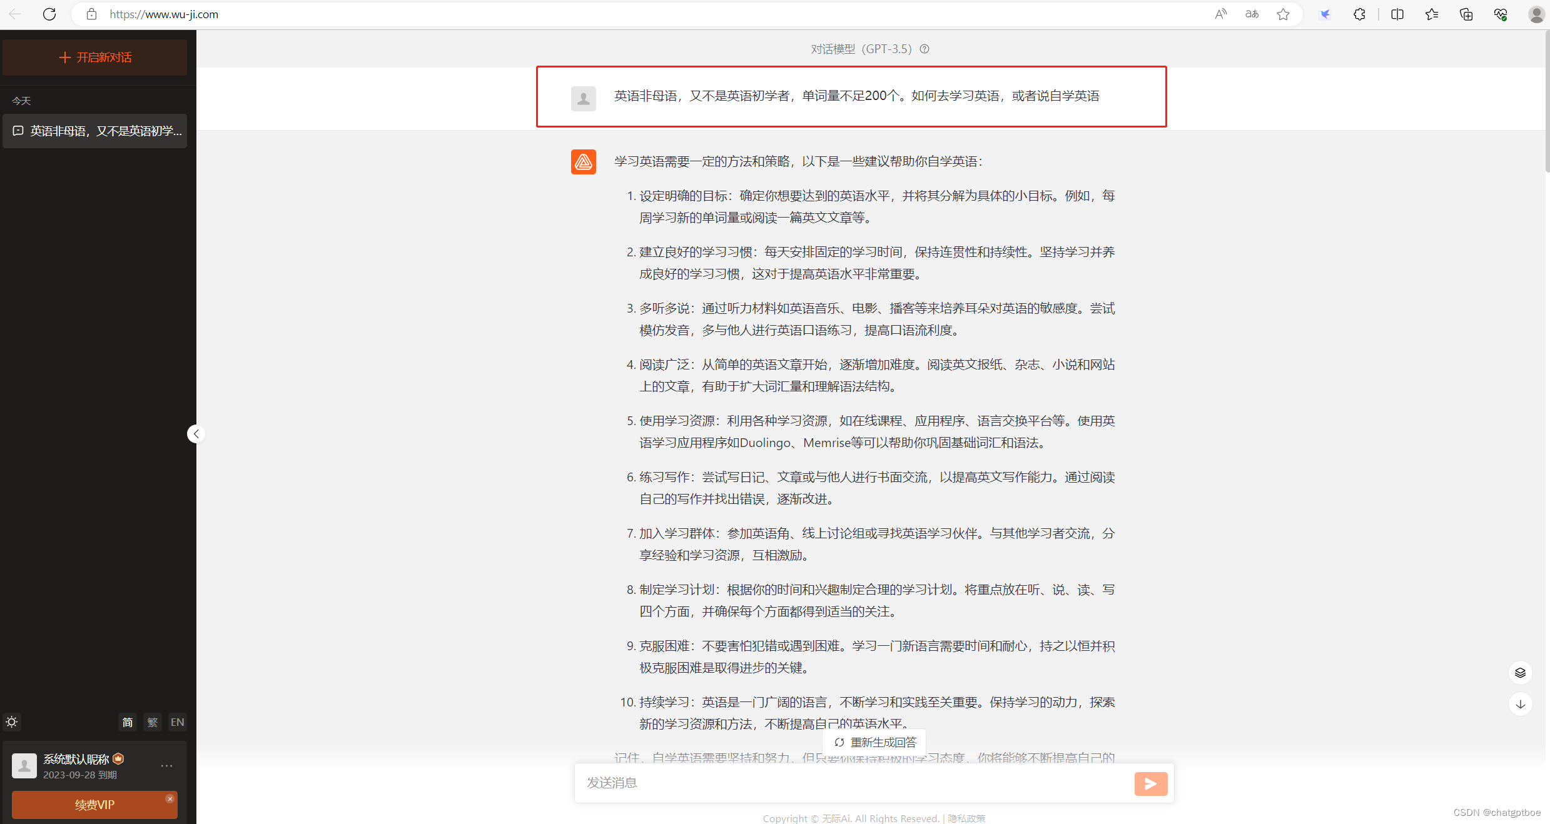Toggle split screen view icon
This screenshot has height=824, width=1550.
pyautogui.click(x=1397, y=14)
